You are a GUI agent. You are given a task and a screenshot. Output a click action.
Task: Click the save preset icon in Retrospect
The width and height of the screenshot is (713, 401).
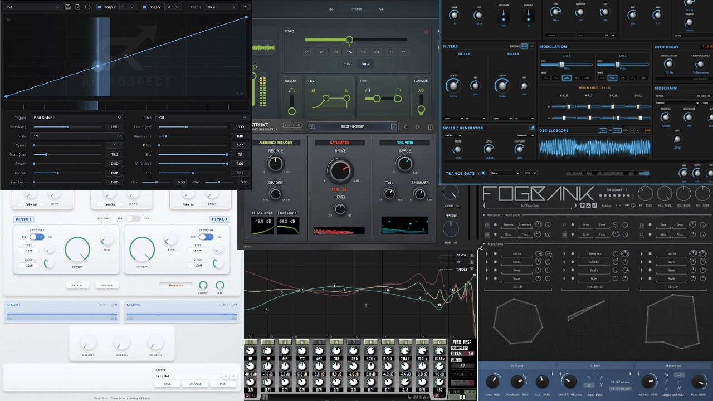(x=68, y=7)
